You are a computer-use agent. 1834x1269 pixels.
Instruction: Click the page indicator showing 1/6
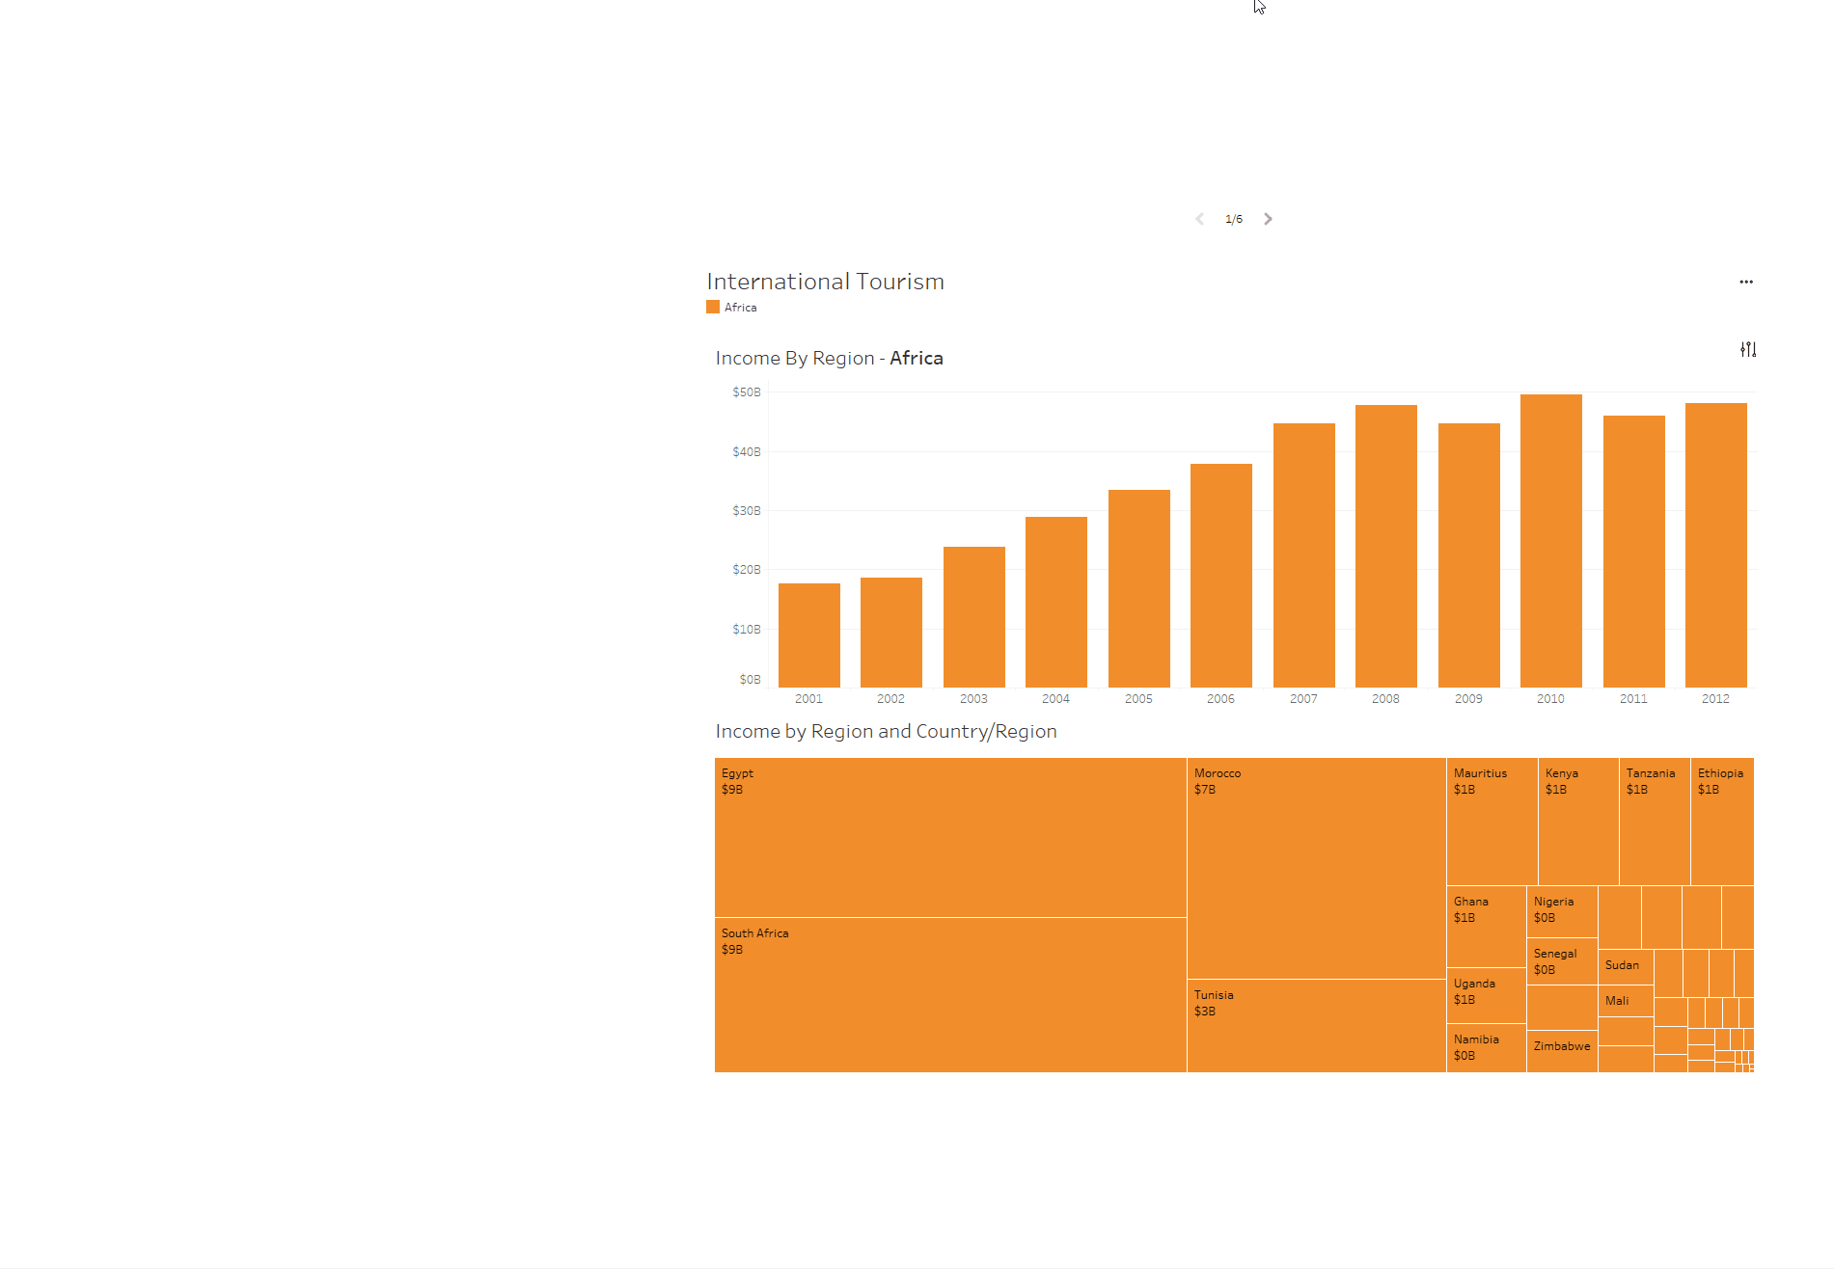(1234, 219)
